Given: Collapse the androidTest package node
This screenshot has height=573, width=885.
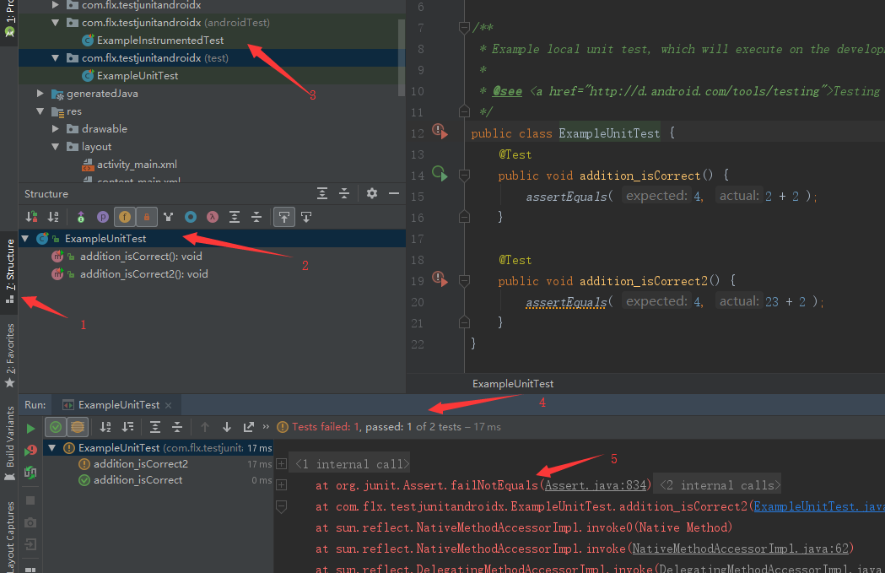Looking at the screenshot, I should tap(56, 23).
